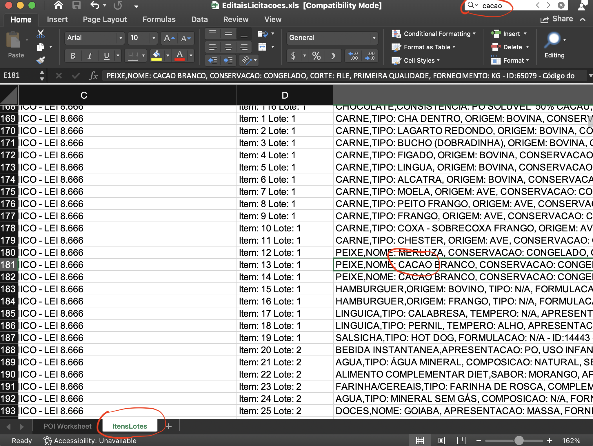593x446 pixels.
Task: Click the Format Painter brush icon
Action: point(41,60)
